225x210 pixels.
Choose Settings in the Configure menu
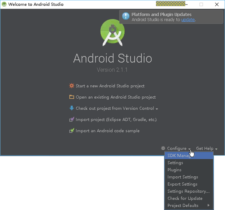coord(189,162)
